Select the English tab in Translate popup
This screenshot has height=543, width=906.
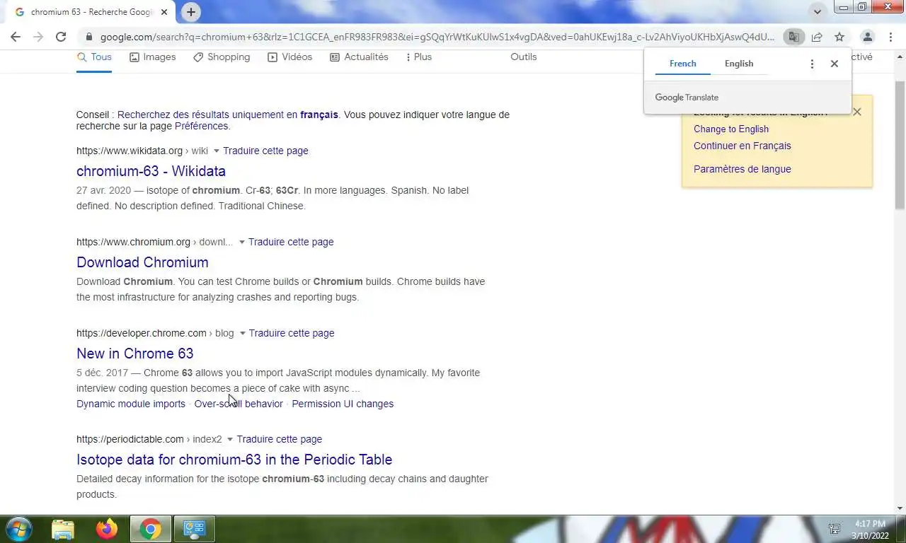point(739,64)
